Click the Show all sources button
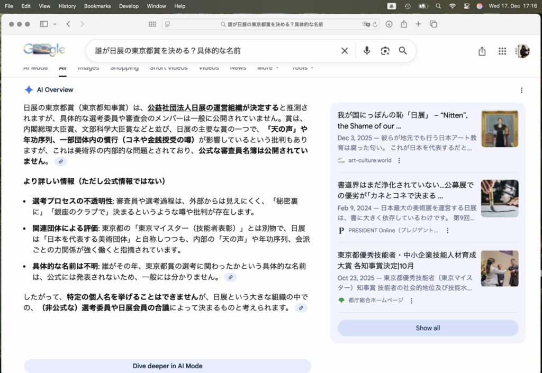 click(428, 328)
